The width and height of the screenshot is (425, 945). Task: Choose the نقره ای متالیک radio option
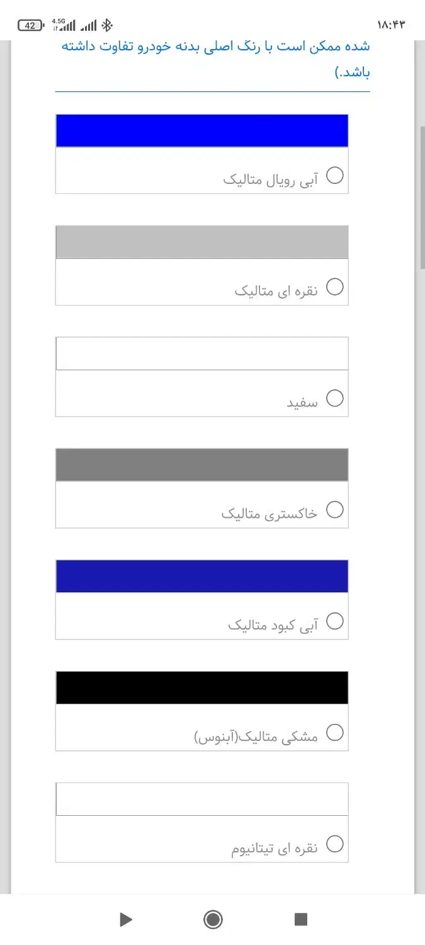(335, 287)
